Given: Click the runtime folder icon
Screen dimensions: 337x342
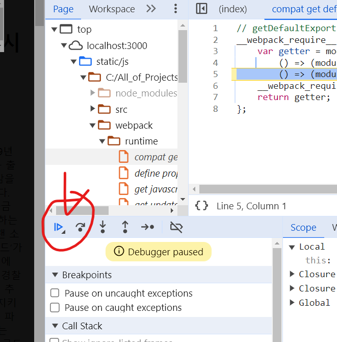Looking at the screenshot, I should click(114, 141).
